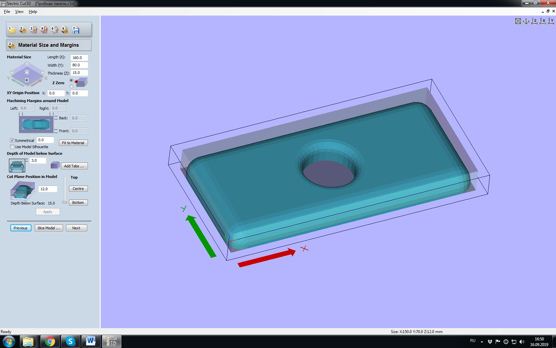Click the purple block icon beside Add Tabs
The height and width of the screenshot is (348, 556).
[55, 165]
